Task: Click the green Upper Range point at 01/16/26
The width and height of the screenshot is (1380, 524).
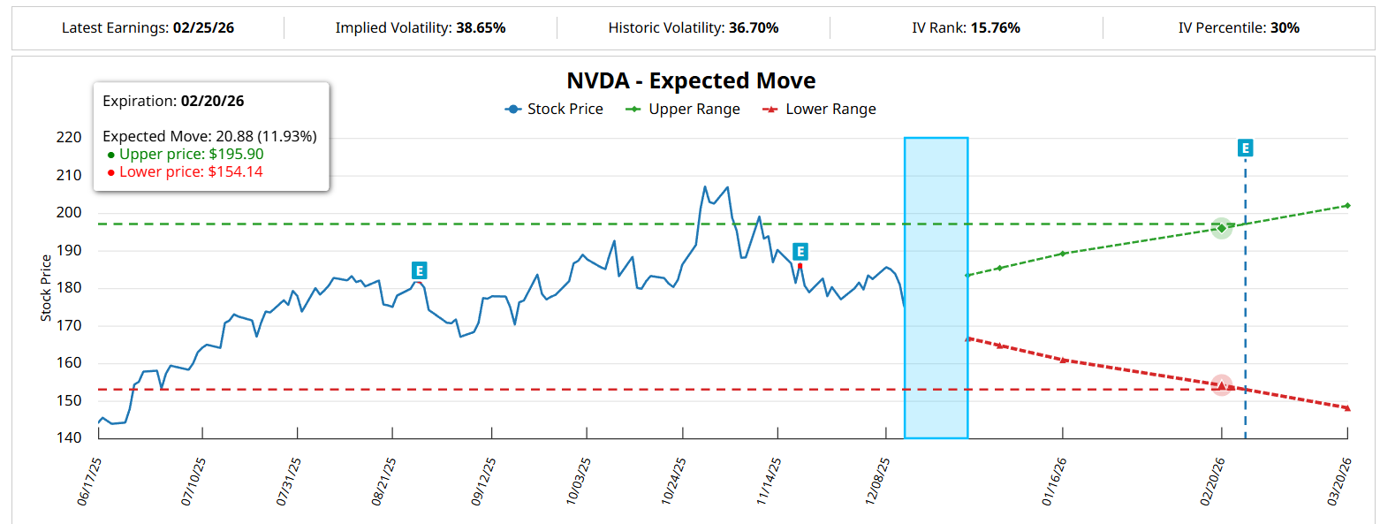Action: click(1063, 254)
